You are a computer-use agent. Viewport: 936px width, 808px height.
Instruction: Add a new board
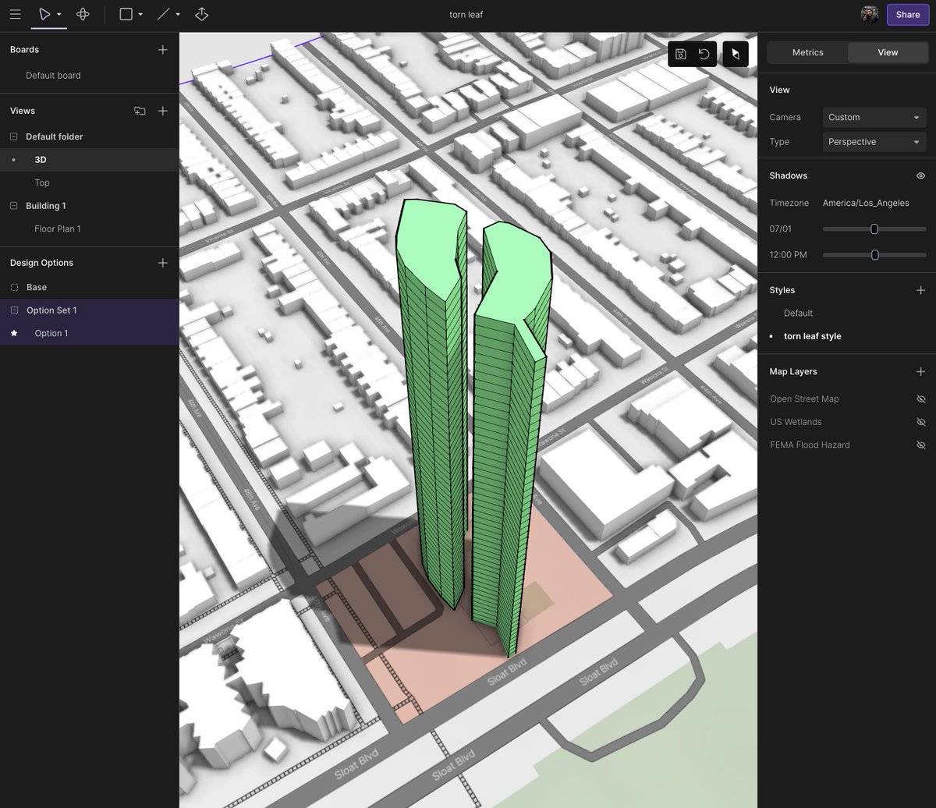tap(162, 49)
